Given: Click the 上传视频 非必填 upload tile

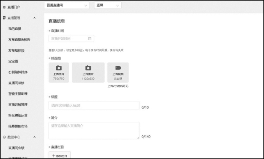Looking at the screenshot, I should (x=118, y=73).
